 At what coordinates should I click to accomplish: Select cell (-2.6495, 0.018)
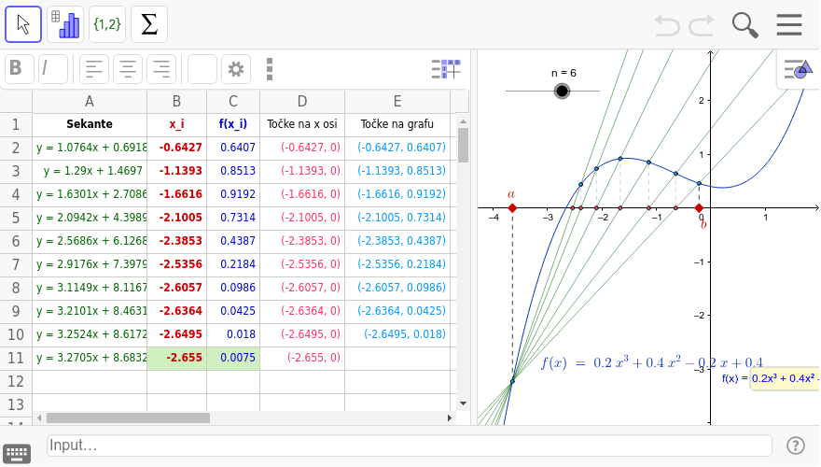(397, 335)
